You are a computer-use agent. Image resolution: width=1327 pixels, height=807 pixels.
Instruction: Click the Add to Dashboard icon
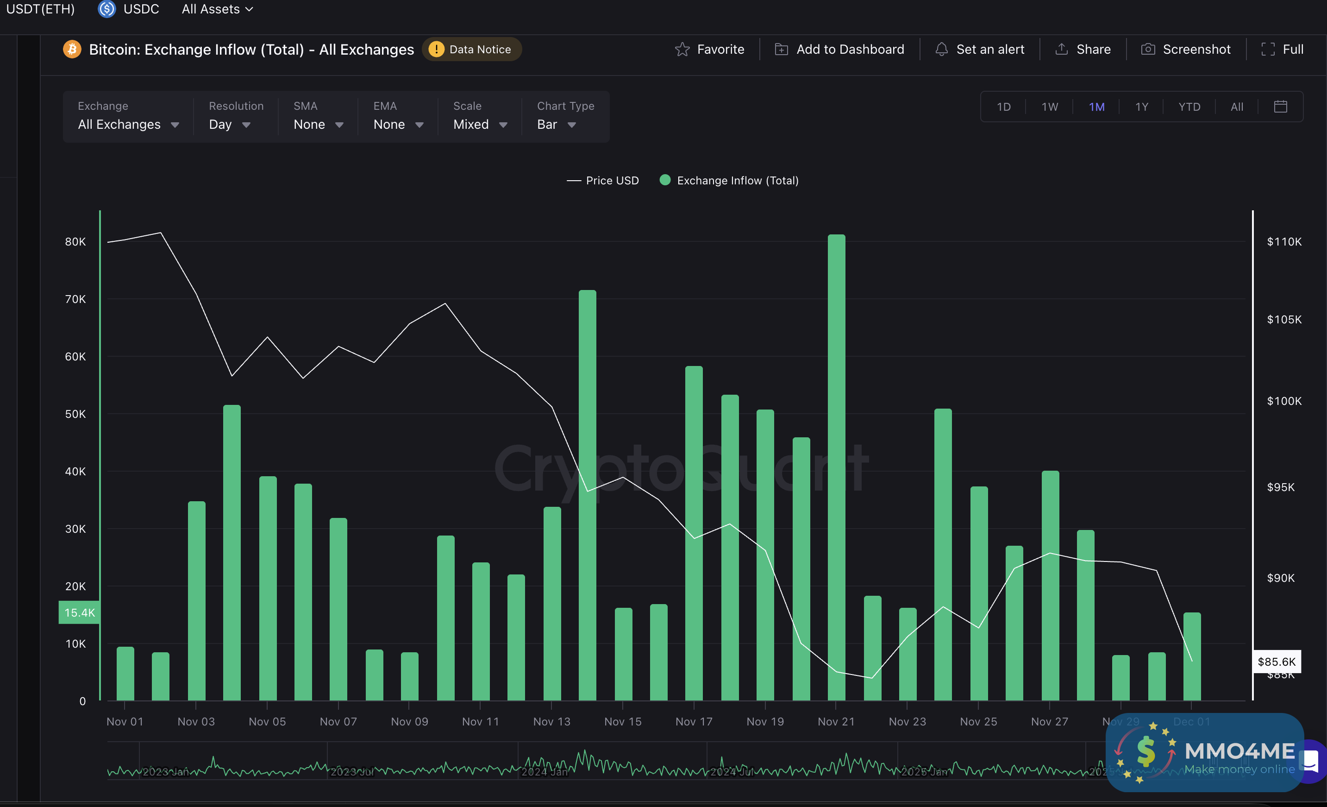(x=781, y=50)
